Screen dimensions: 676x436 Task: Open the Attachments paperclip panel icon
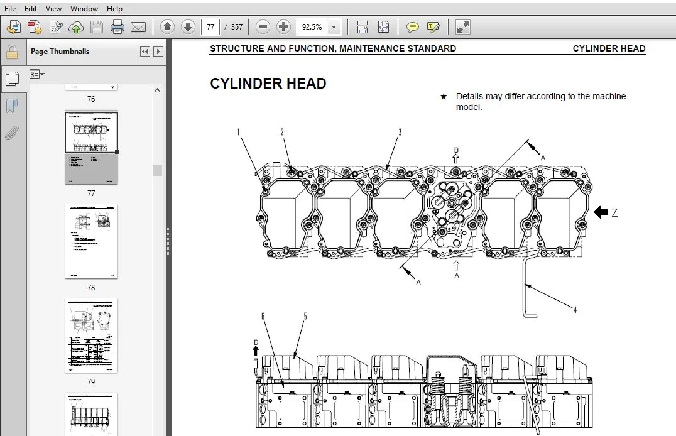tap(12, 133)
